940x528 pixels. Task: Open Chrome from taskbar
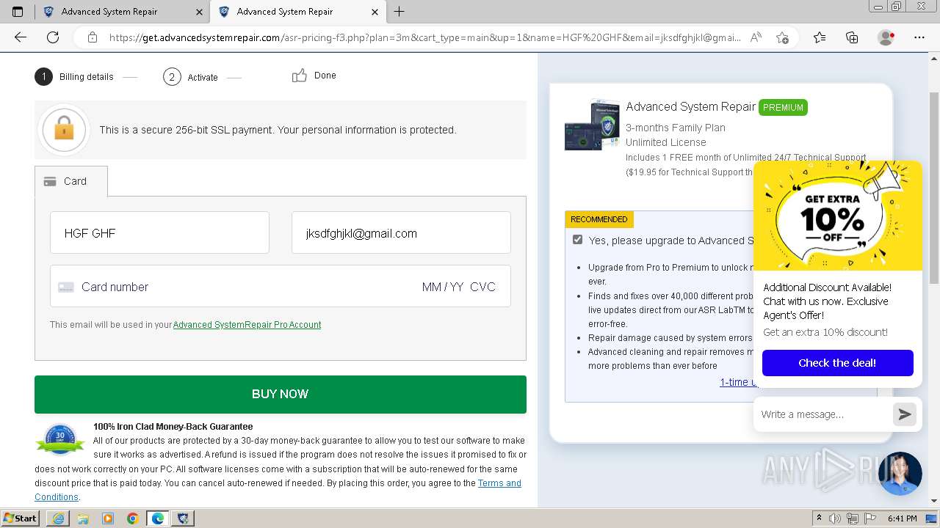[133, 518]
